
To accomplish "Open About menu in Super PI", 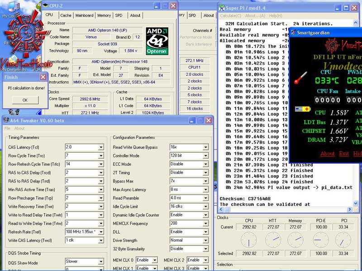I will tap(255, 16).
